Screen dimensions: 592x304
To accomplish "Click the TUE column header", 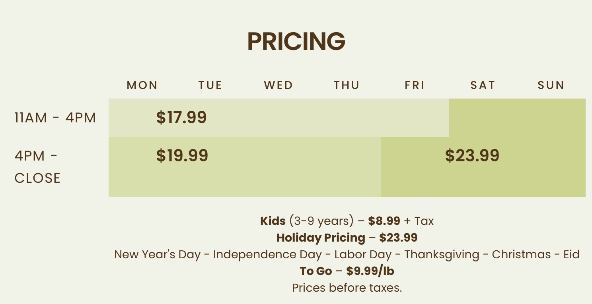I will tap(210, 85).
